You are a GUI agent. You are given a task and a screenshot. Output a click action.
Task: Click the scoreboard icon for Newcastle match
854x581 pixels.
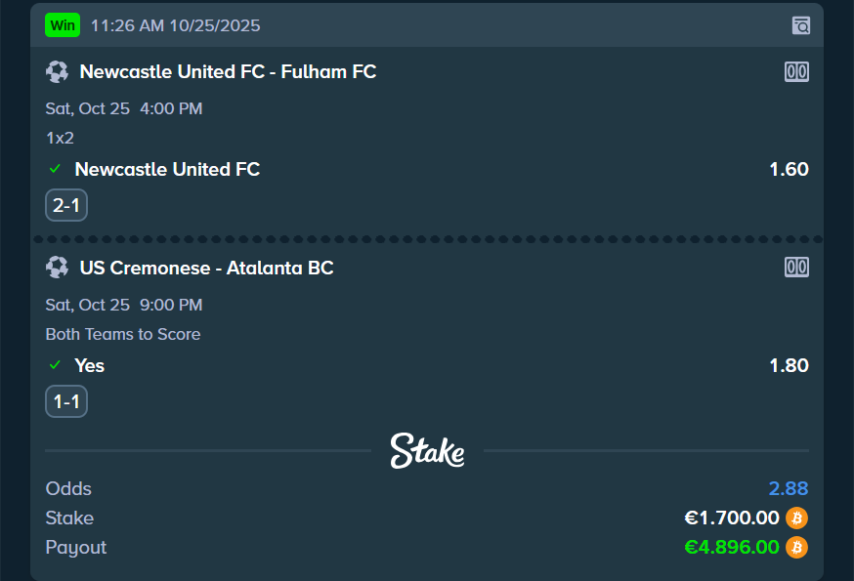point(796,71)
